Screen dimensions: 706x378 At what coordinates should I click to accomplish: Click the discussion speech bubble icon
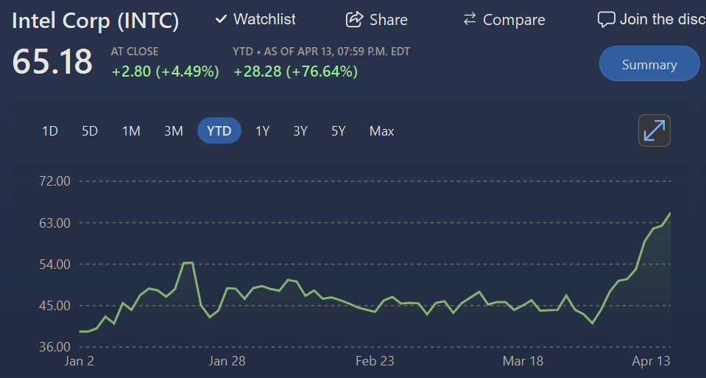click(606, 20)
